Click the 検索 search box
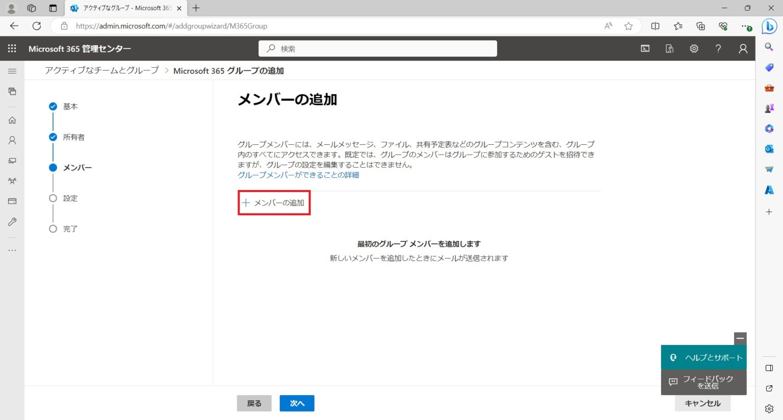 (x=377, y=48)
